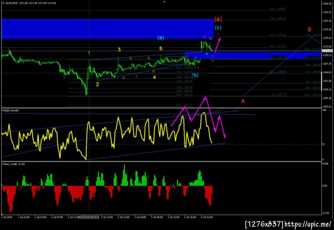Select the cyan (c) wave label
The height and width of the screenshot is (230, 334).
pyautogui.click(x=218, y=27)
